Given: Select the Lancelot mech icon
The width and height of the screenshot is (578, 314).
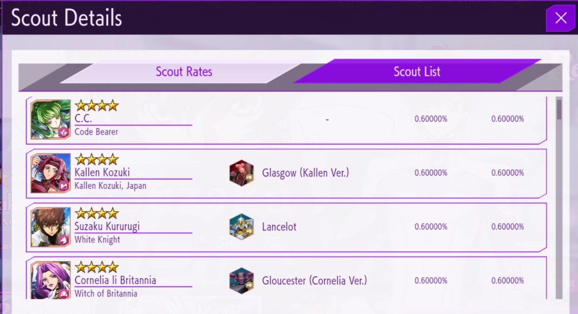Looking at the screenshot, I should click(x=242, y=227).
